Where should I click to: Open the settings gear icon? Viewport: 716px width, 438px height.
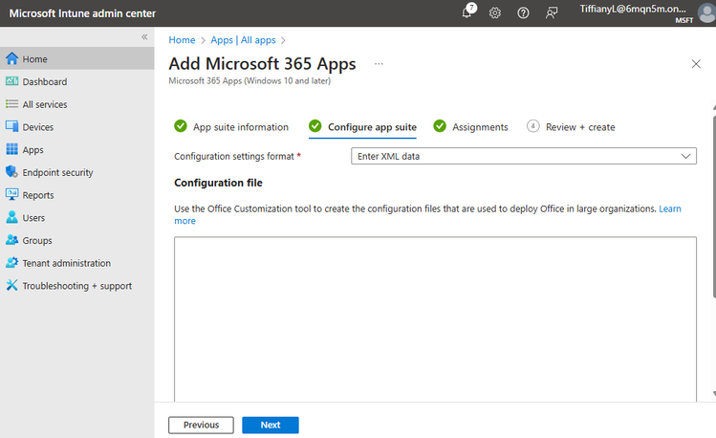(x=495, y=12)
